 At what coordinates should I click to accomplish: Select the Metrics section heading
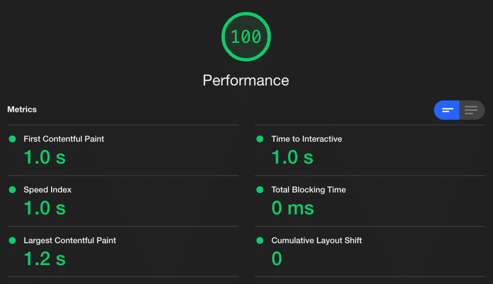(x=22, y=109)
